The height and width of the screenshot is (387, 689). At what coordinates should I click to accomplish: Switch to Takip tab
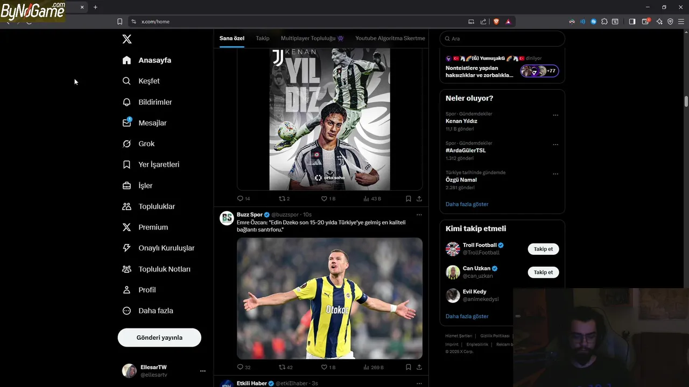click(263, 38)
